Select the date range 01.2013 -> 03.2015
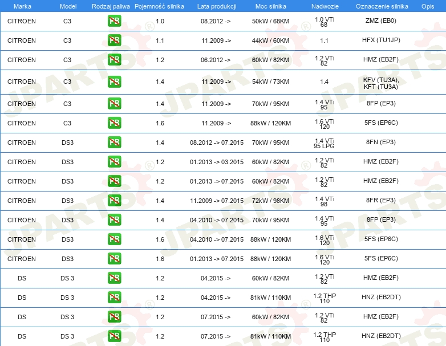This screenshot has height=346, width=446. pyautogui.click(x=217, y=162)
